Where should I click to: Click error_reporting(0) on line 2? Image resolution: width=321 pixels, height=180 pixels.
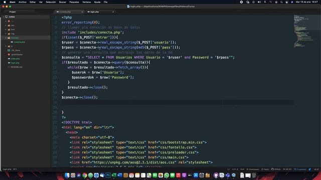click(x=80, y=22)
